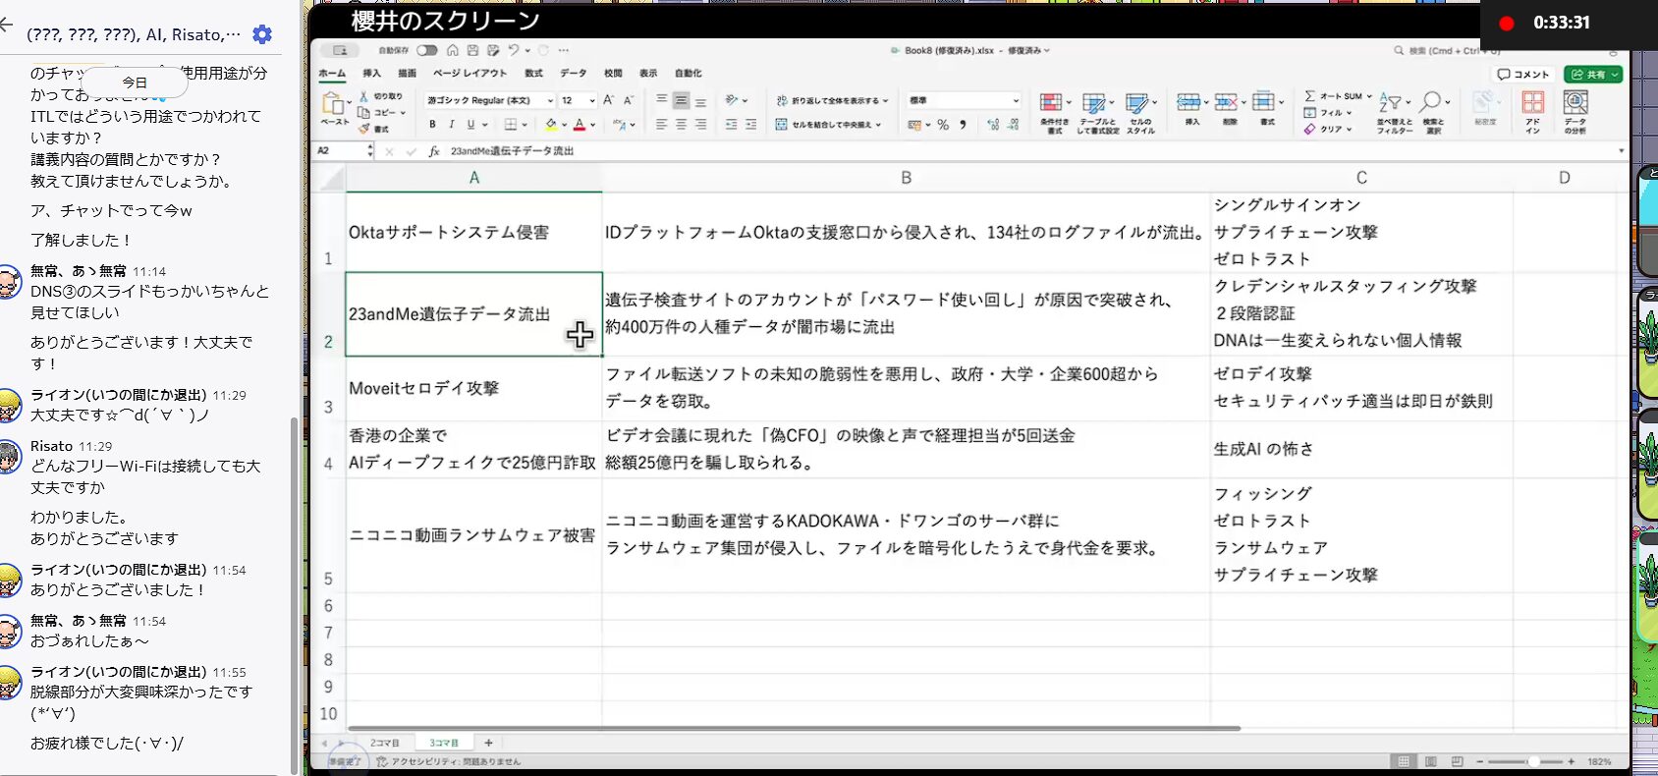The height and width of the screenshot is (776, 1658).
Task: Open the 表示 ribbon tab
Action: click(x=648, y=74)
